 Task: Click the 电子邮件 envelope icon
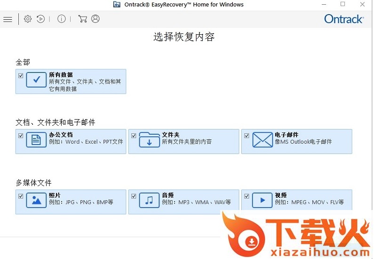263,140
